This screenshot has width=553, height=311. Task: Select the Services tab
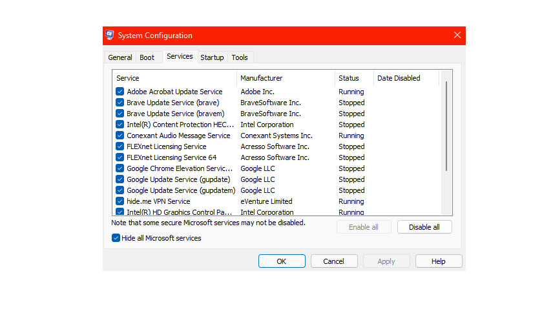pyautogui.click(x=180, y=56)
